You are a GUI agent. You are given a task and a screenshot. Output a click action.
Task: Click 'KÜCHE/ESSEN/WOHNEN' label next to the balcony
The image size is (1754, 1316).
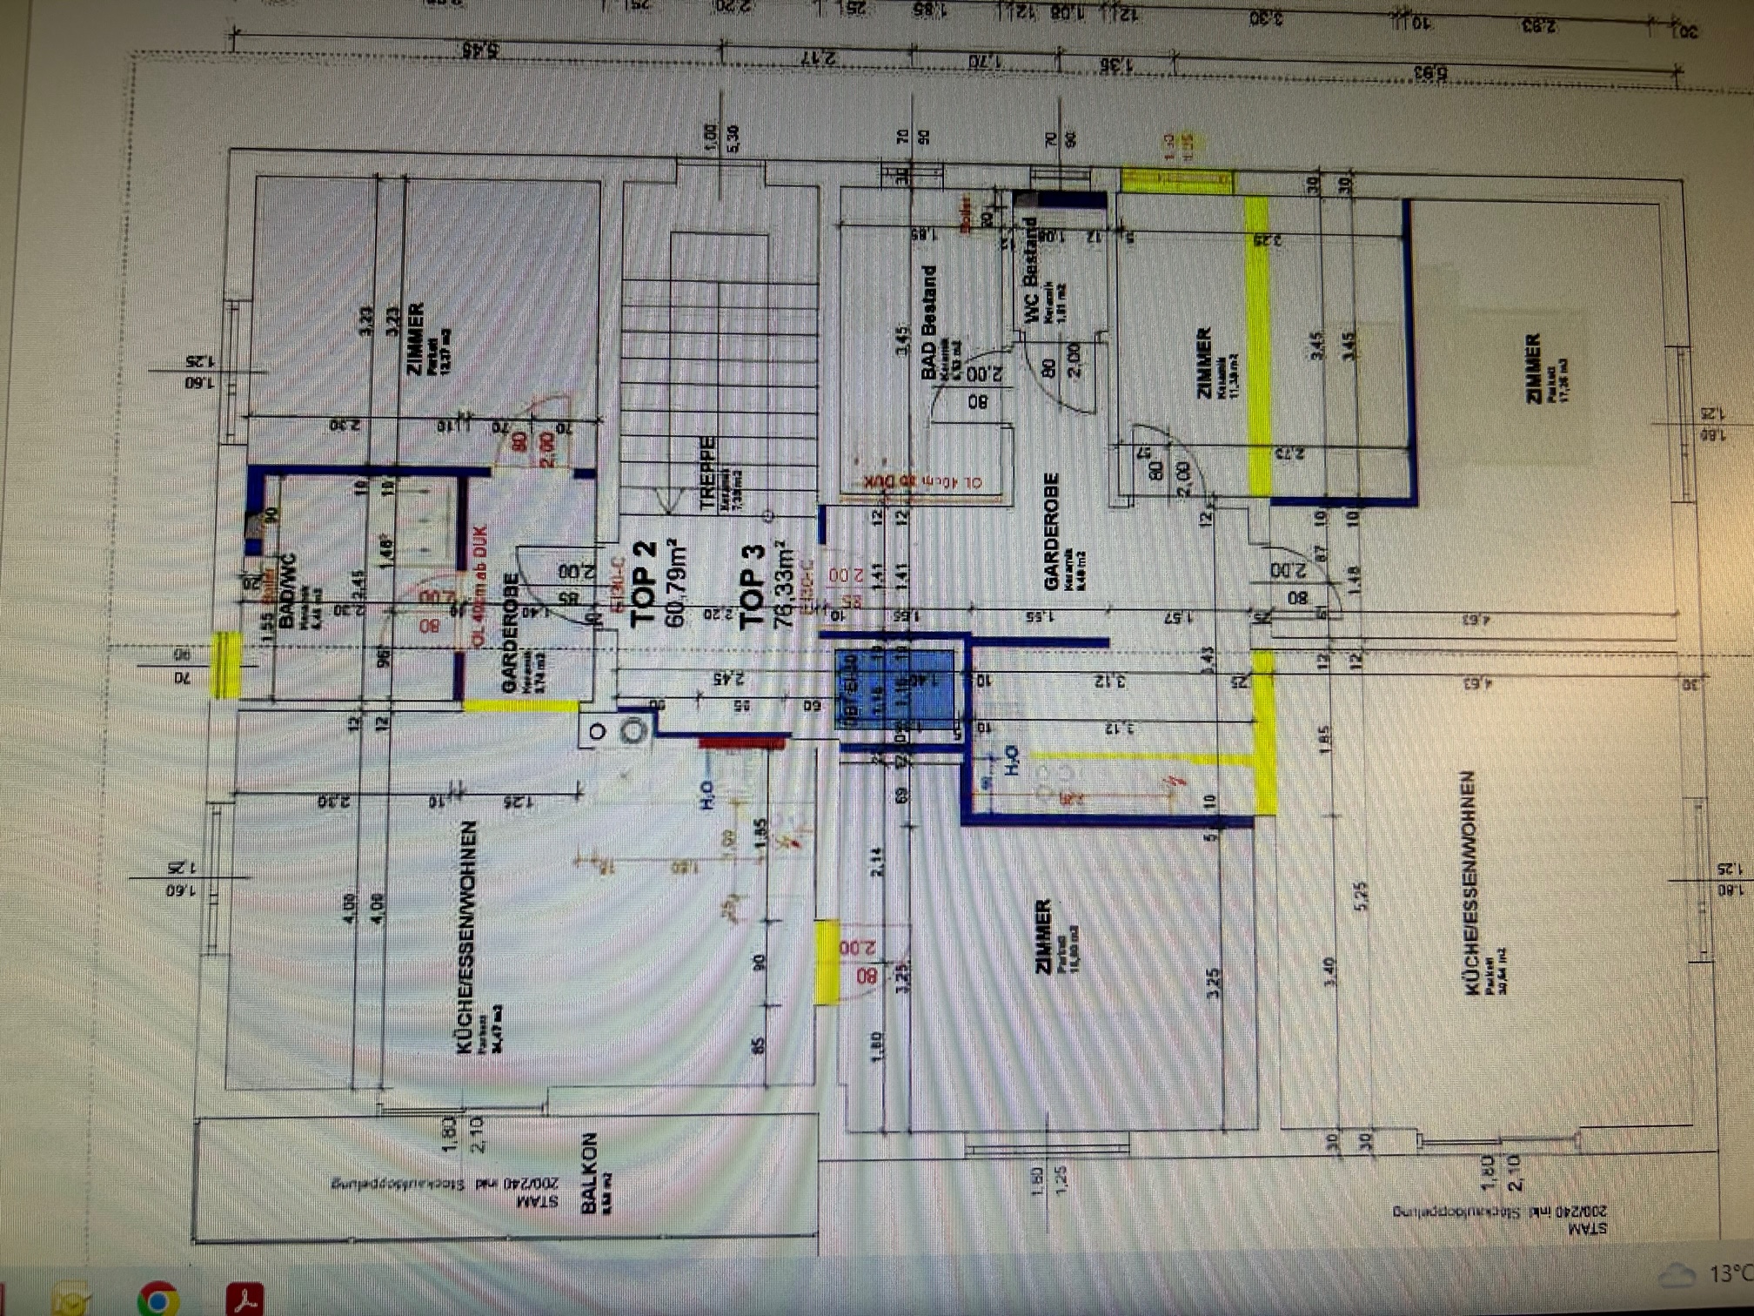click(x=469, y=937)
